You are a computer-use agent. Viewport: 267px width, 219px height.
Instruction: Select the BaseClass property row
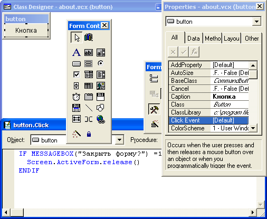(208, 81)
